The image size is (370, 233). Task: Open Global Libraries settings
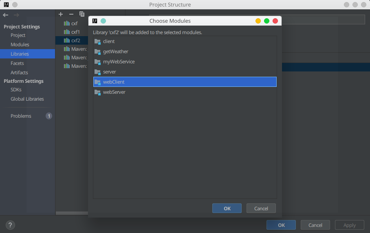coord(27,99)
